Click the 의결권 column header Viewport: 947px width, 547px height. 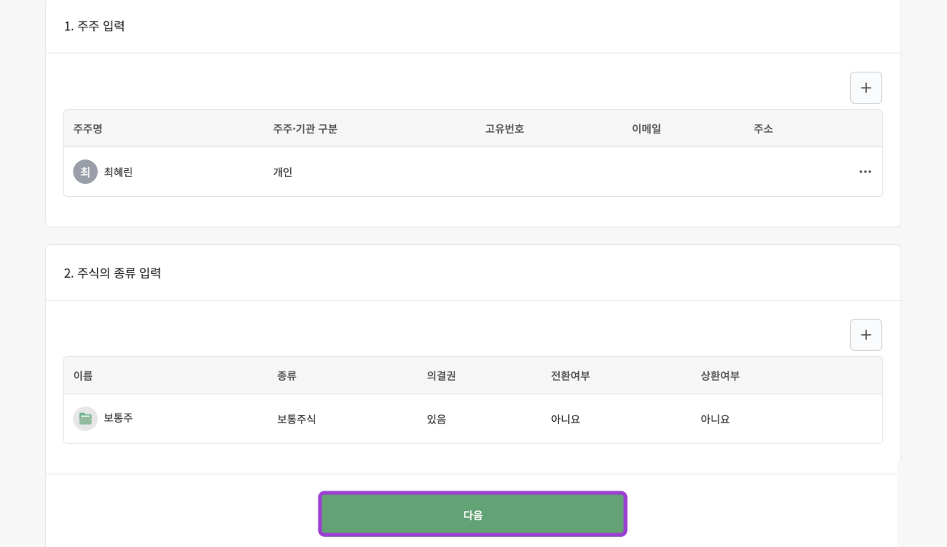point(441,375)
